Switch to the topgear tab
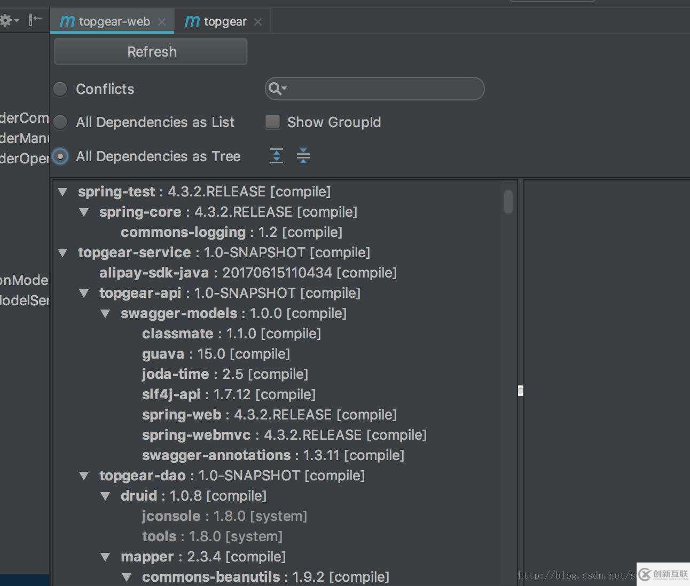This screenshot has height=586, width=690. coord(223,21)
